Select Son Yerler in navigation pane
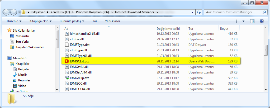The height and width of the screenshot is (108, 270). click(22, 42)
